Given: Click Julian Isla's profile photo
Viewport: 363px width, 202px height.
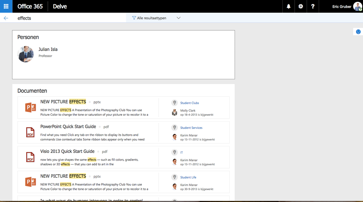Looking at the screenshot, I should click(26, 54).
